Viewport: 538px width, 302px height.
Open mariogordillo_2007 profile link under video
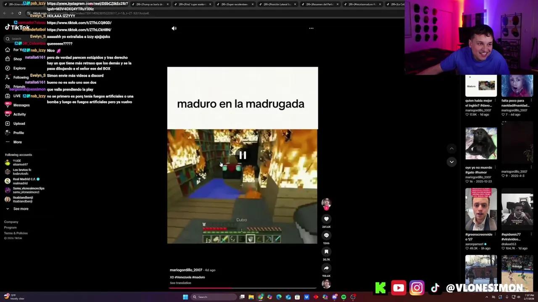point(186,270)
